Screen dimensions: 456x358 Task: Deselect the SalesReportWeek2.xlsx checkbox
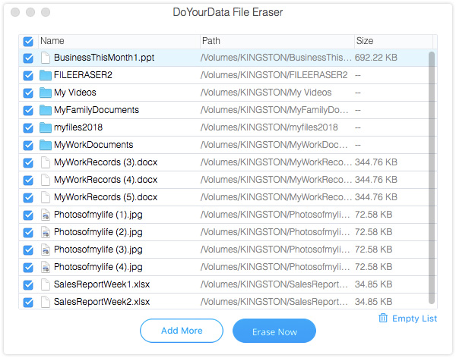(28, 302)
